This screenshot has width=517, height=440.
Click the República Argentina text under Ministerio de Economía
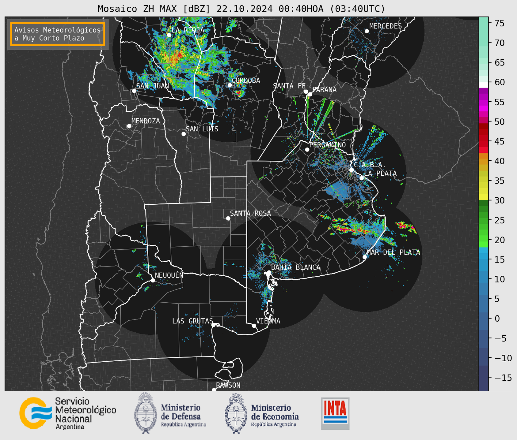pos(273,424)
